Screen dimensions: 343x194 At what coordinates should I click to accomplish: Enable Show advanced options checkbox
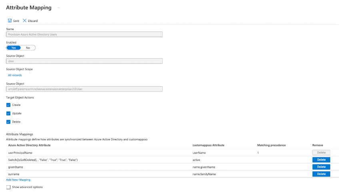tap(8, 187)
